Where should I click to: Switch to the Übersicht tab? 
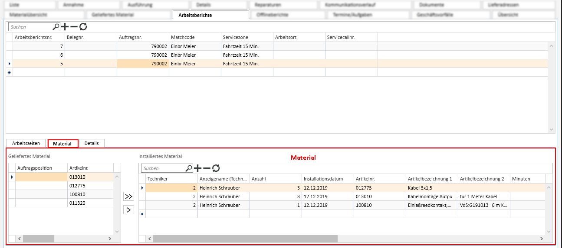[523, 15]
